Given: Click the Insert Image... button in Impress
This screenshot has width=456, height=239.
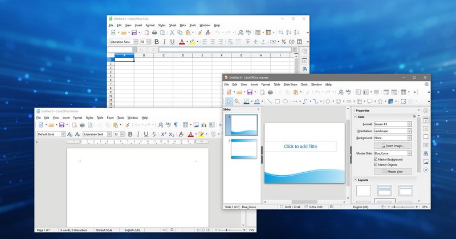Looking at the screenshot, I should pyautogui.click(x=393, y=145).
